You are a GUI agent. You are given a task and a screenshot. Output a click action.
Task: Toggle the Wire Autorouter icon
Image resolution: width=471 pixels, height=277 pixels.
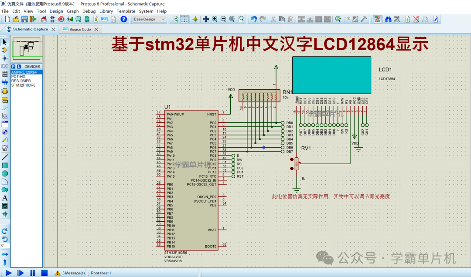tap(377, 19)
